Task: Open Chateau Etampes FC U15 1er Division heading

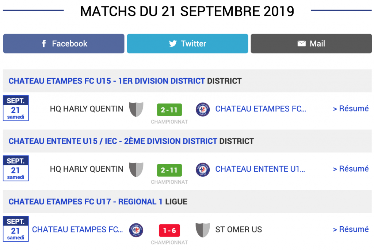Action: (x=107, y=81)
